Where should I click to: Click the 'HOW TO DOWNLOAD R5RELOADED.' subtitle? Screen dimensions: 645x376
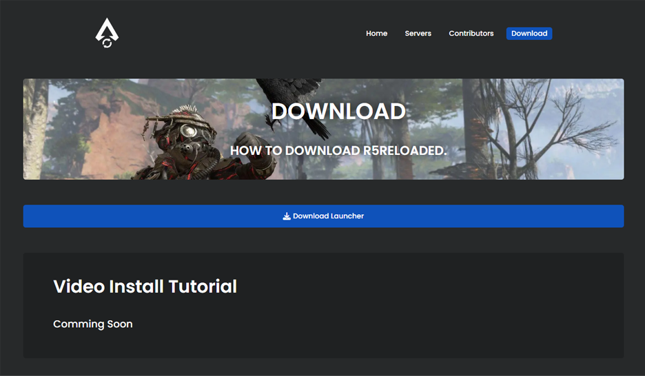tap(338, 151)
